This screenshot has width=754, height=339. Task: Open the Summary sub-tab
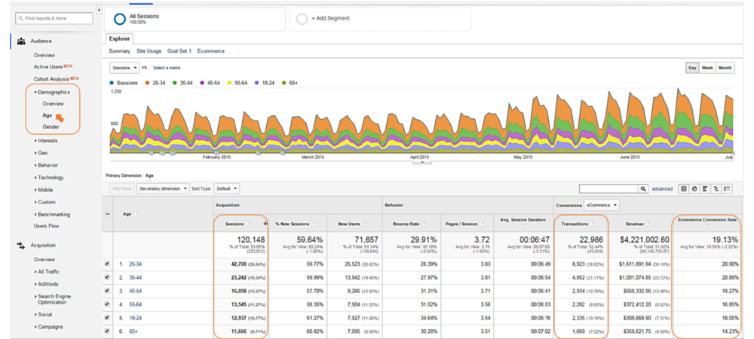(x=119, y=51)
